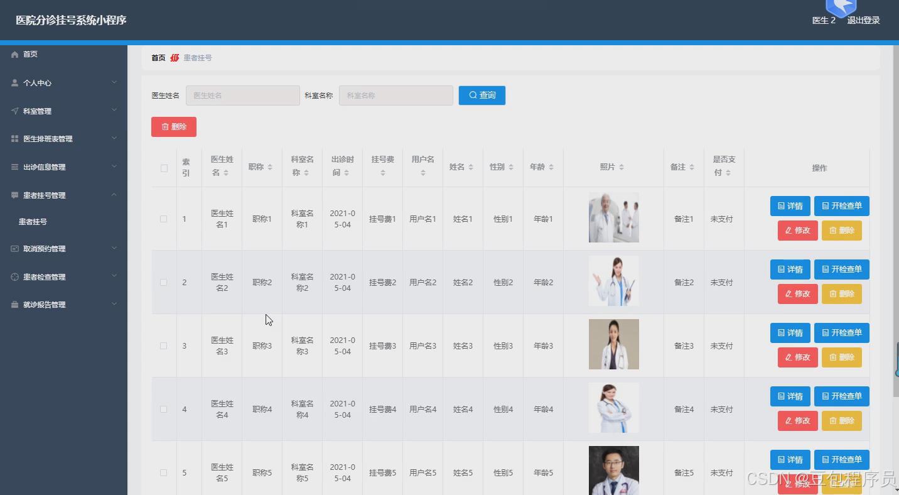The image size is (899, 495).
Task: Click the 患者挂号管理 chat icon
Action: pyautogui.click(x=15, y=195)
